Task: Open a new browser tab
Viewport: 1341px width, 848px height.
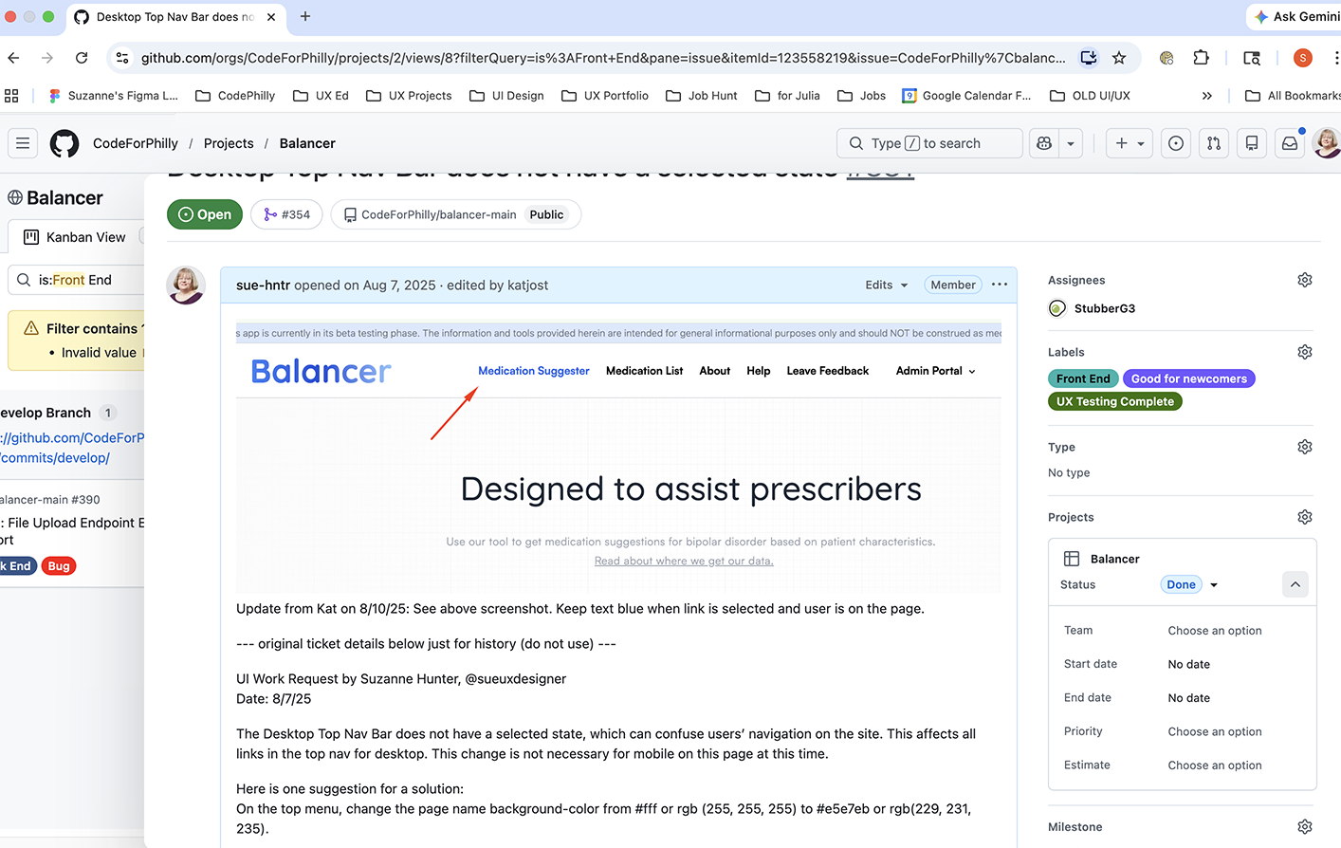Action: tap(305, 16)
